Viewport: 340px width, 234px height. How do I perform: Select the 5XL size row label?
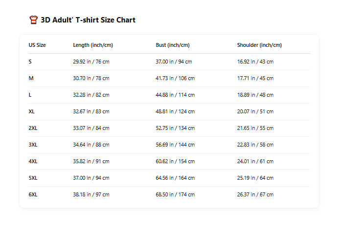tap(33, 178)
